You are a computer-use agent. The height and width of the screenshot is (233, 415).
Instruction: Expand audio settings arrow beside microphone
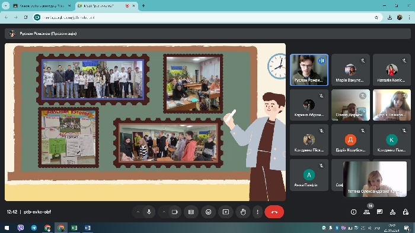(138, 212)
